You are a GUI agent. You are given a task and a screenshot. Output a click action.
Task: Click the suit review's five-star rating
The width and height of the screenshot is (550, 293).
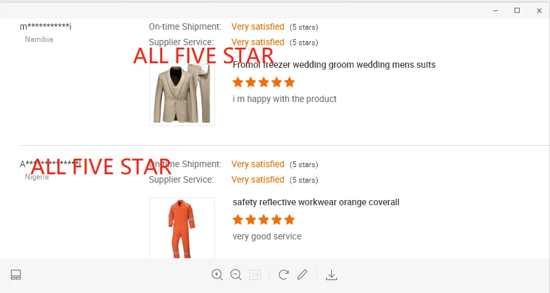tap(263, 82)
